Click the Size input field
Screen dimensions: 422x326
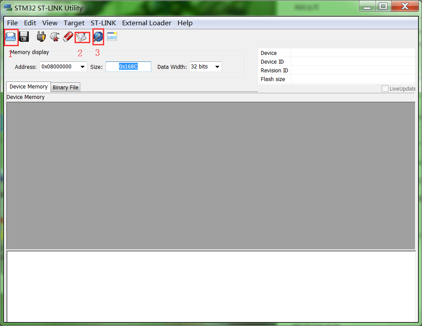click(x=128, y=67)
